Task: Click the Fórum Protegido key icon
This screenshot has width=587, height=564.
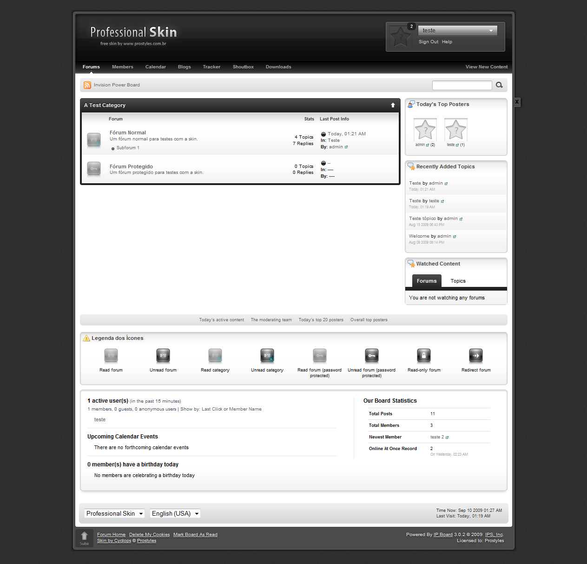Action: click(x=94, y=168)
